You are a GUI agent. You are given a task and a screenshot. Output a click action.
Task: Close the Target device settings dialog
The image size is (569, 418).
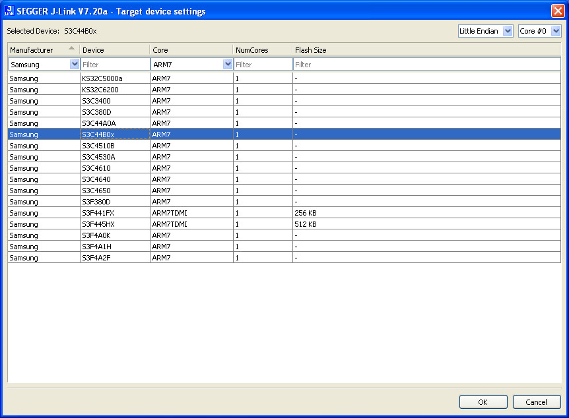557,11
